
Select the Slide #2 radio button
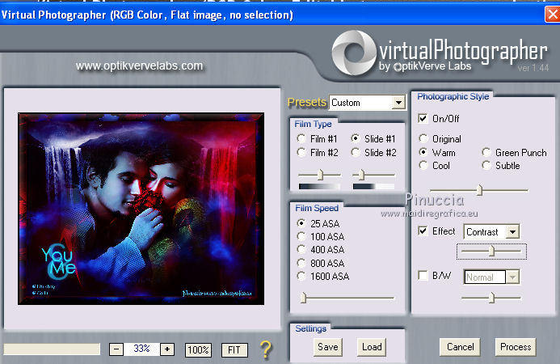point(356,152)
